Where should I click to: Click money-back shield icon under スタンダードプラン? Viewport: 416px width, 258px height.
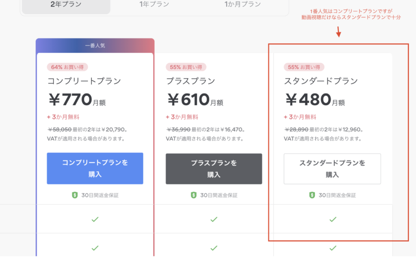pyautogui.click(x=312, y=195)
